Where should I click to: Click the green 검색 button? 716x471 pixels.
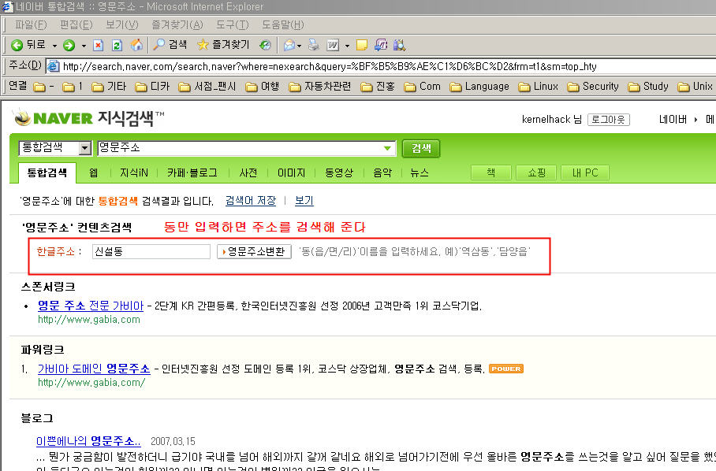click(421, 148)
